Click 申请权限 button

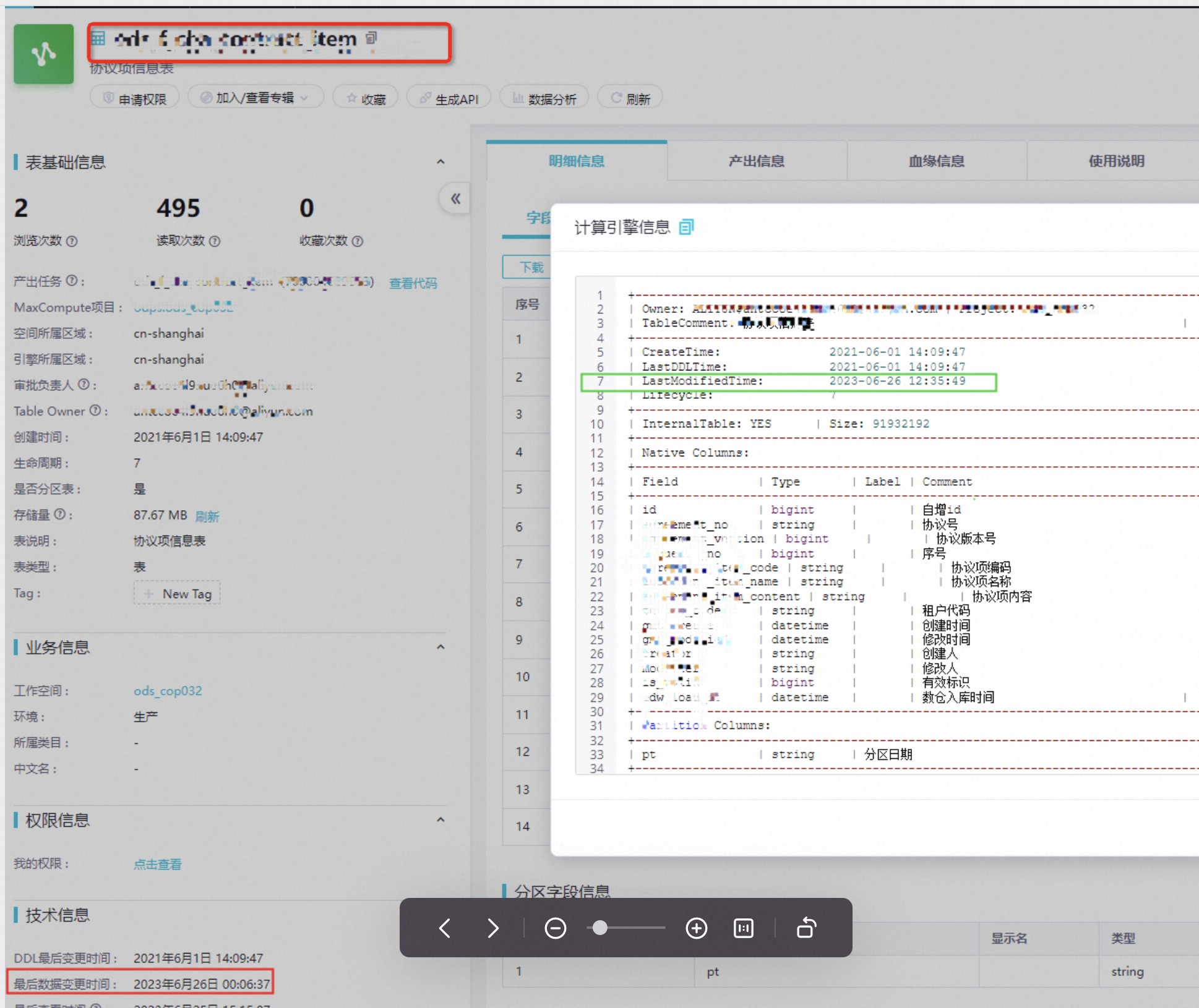point(135,98)
